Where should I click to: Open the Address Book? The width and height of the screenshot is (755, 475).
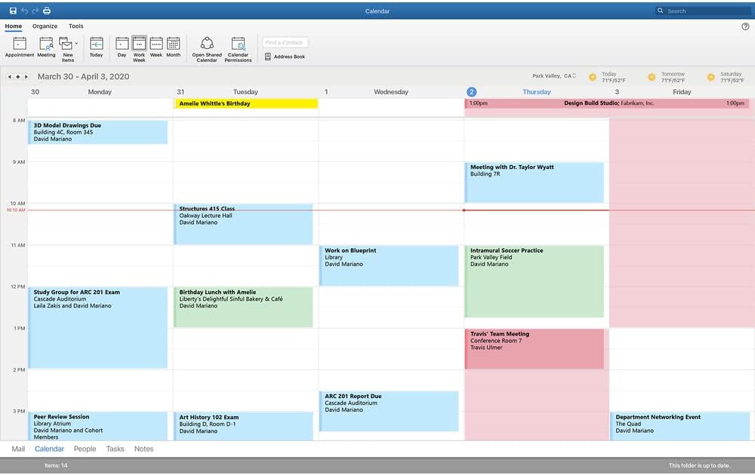pos(285,57)
